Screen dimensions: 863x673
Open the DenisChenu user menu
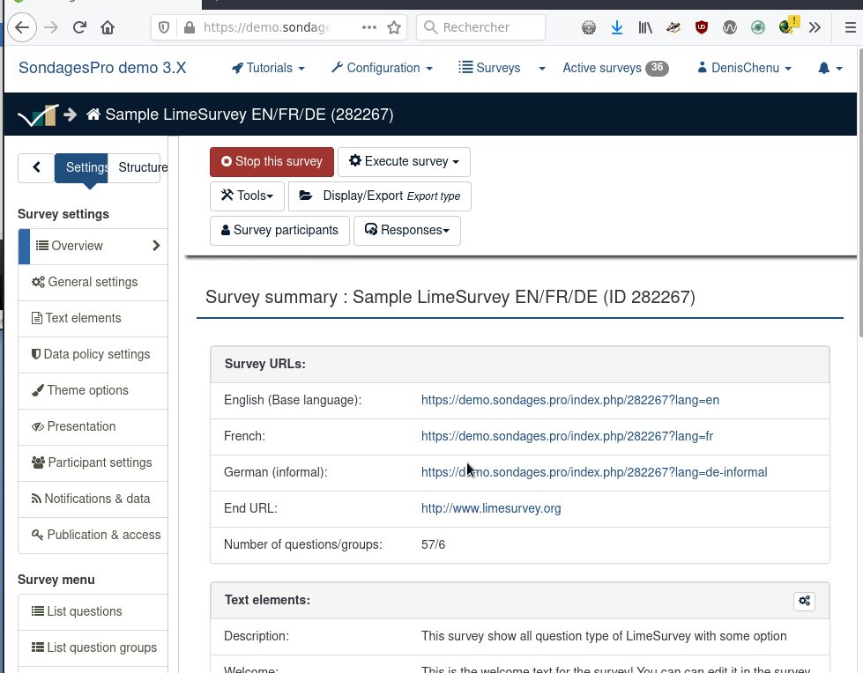pyautogui.click(x=744, y=68)
